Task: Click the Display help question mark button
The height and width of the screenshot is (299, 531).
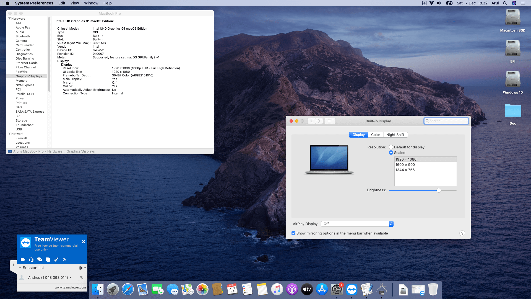Action: click(x=462, y=233)
